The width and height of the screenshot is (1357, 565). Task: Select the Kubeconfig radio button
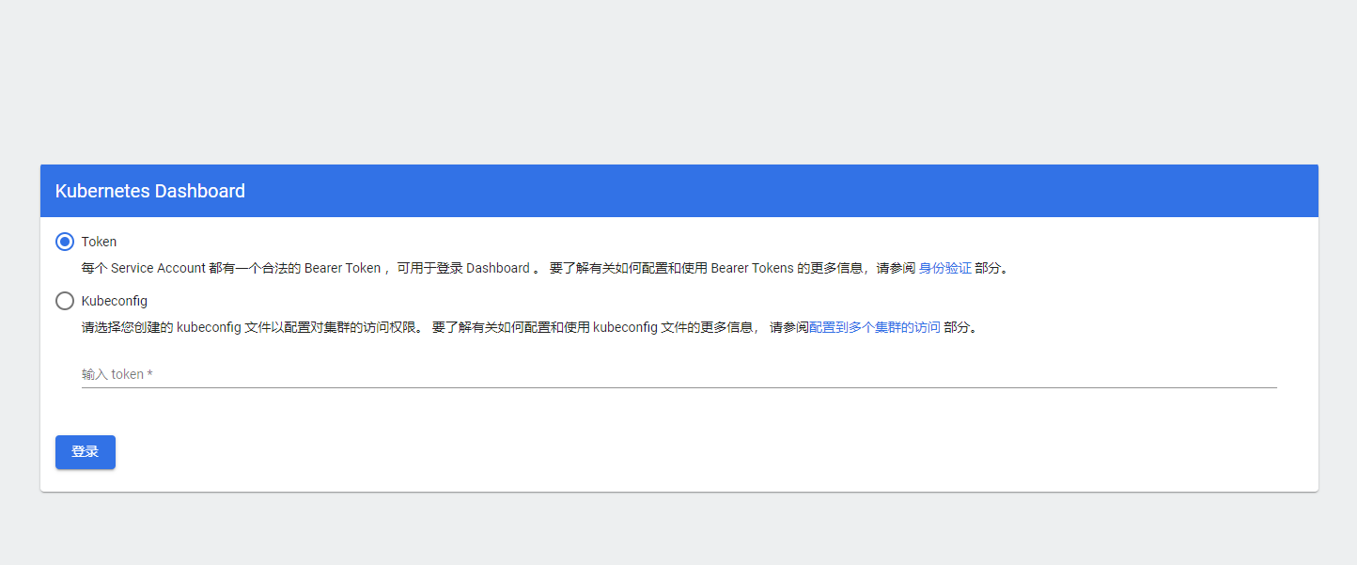(x=65, y=301)
